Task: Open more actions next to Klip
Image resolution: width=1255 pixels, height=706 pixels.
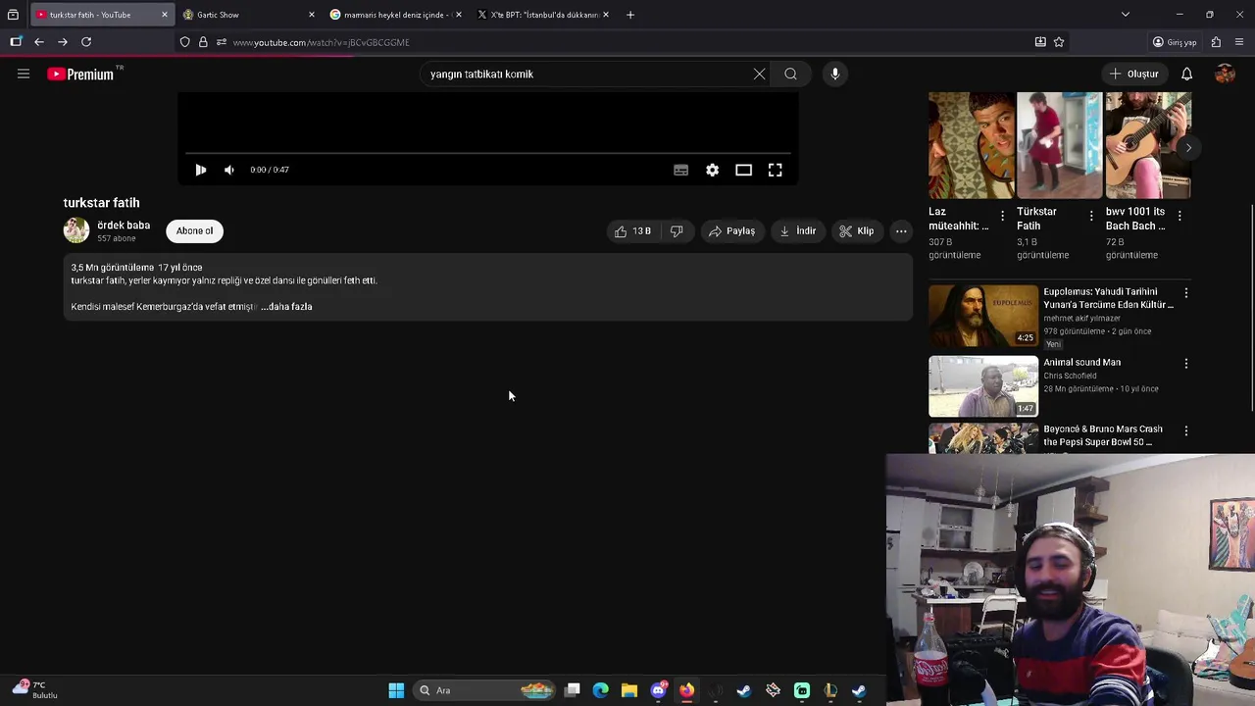Action: pyautogui.click(x=901, y=231)
